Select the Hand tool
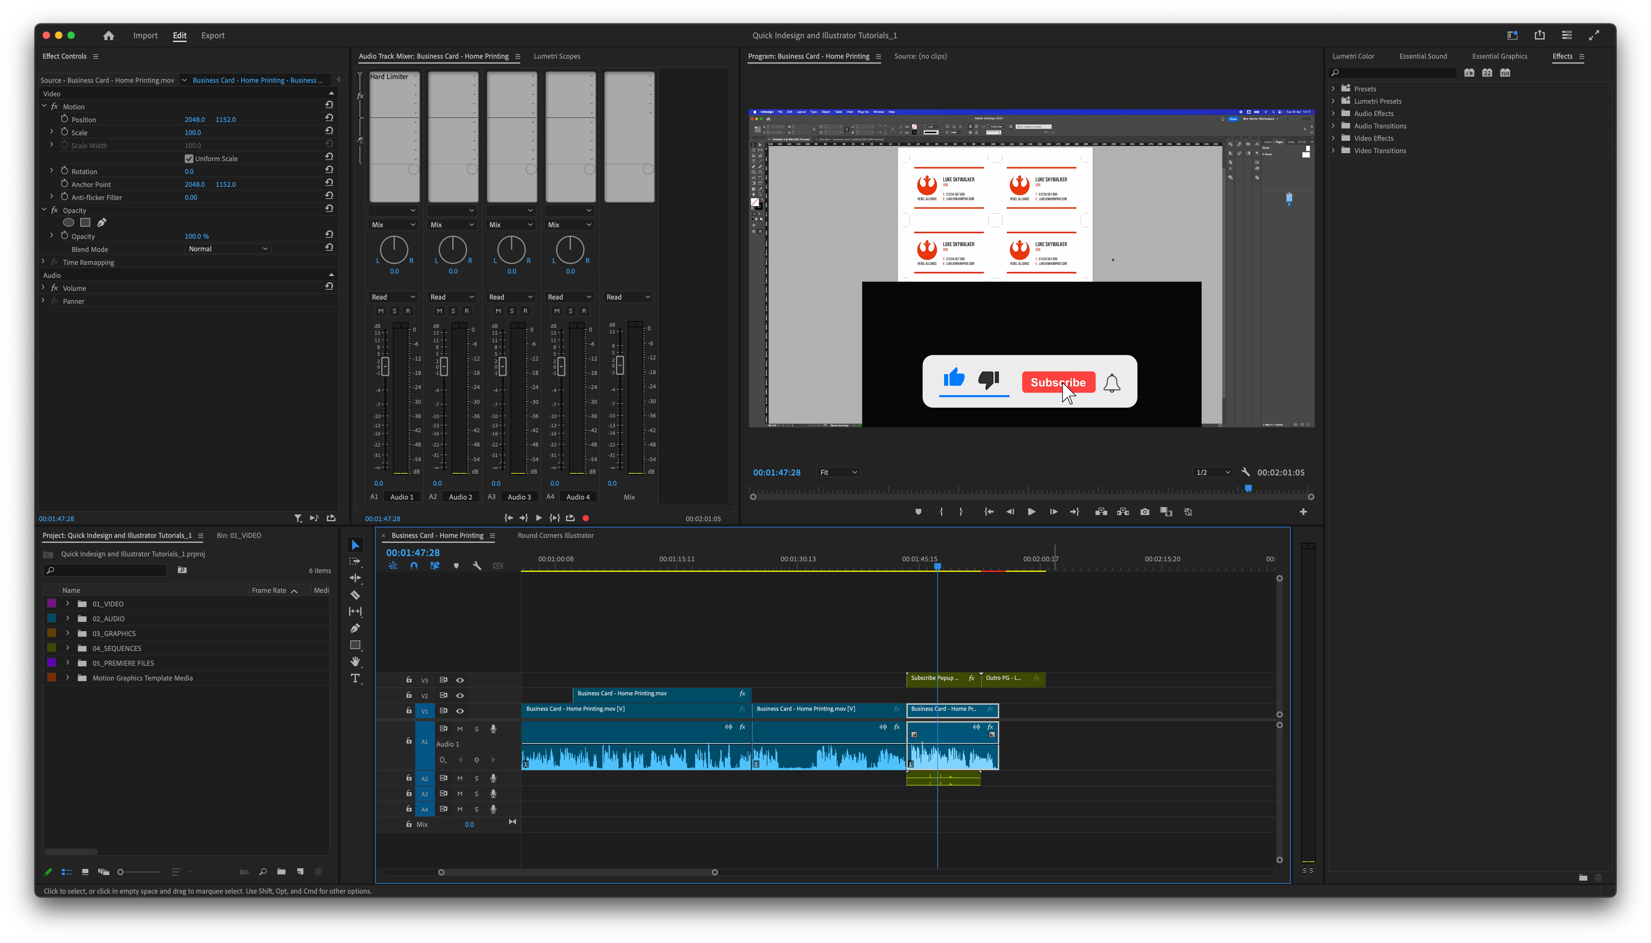This screenshot has width=1651, height=943. (355, 661)
